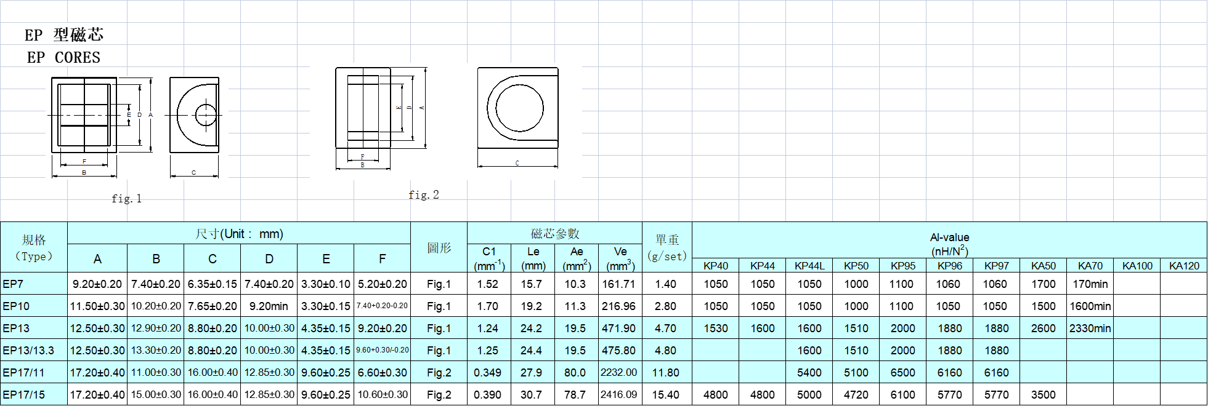Image resolution: width=1208 pixels, height=406 pixels.
Task: Select the '圖形' header cell
Action: pyautogui.click(x=439, y=247)
